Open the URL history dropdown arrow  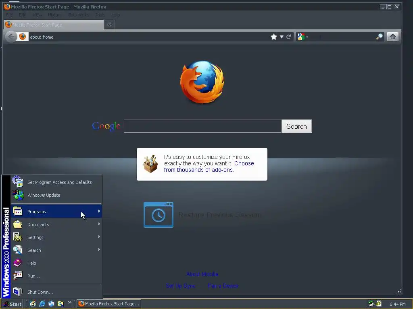pyautogui.click(x=281, y=37)
